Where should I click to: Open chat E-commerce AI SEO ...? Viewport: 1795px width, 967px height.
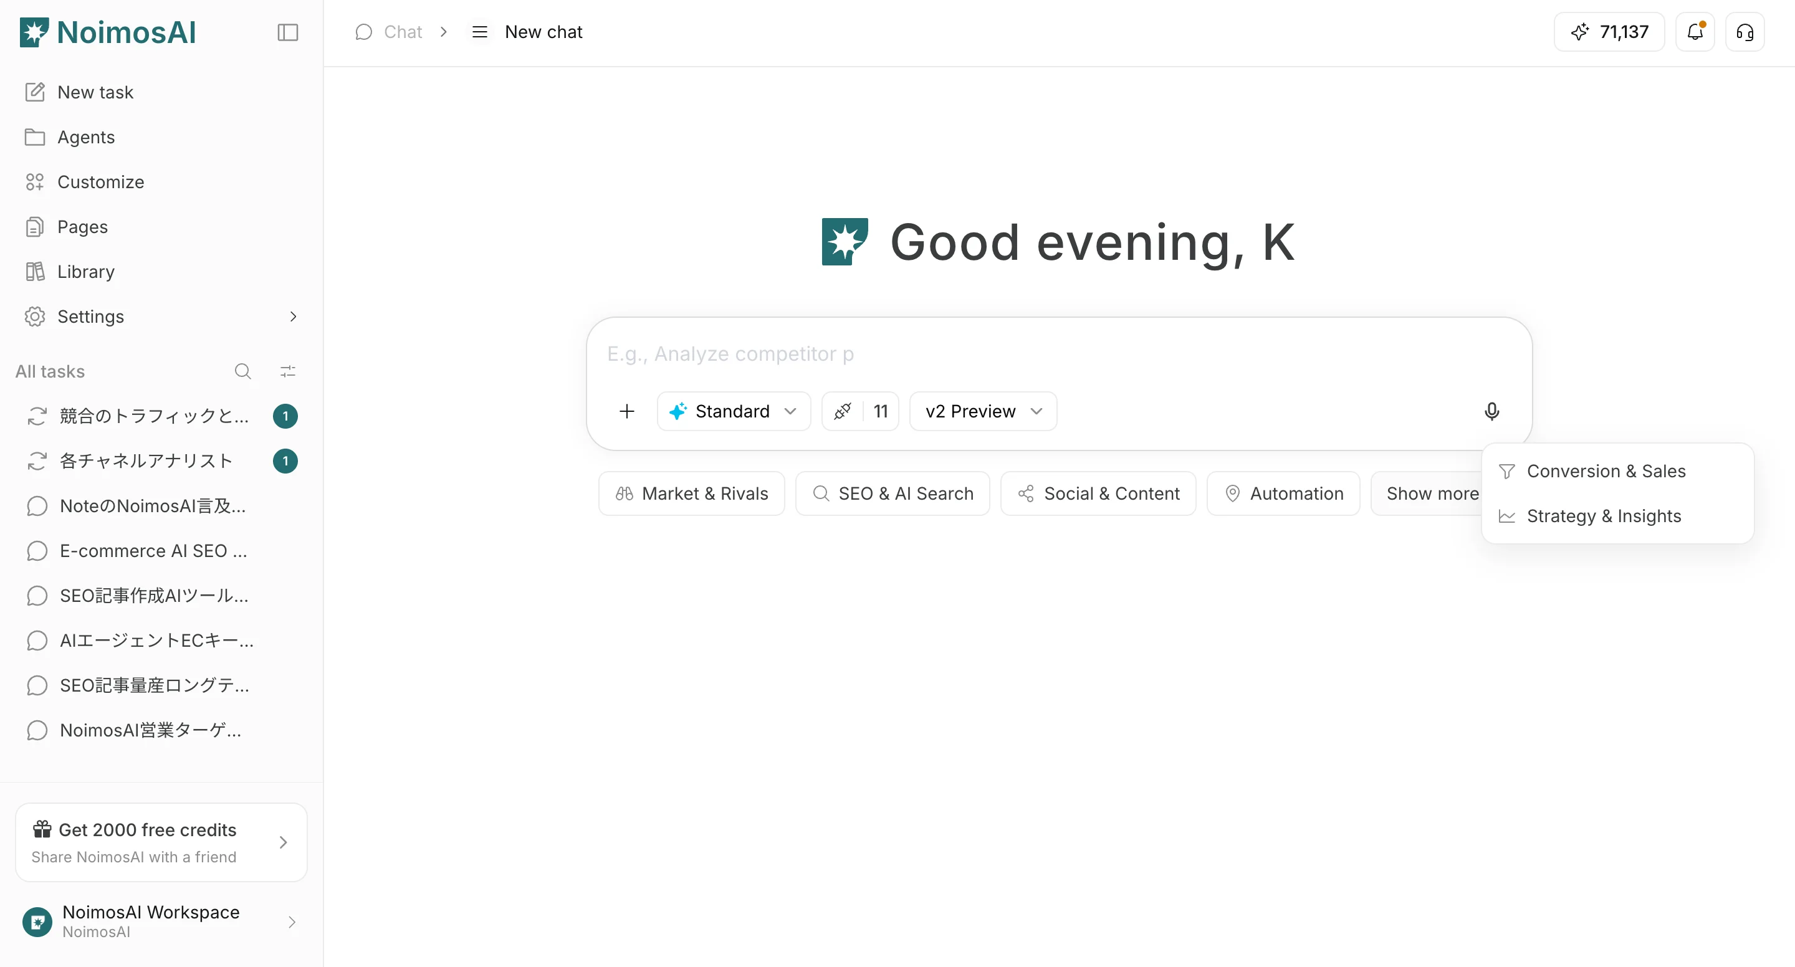[x=161, y=550]
